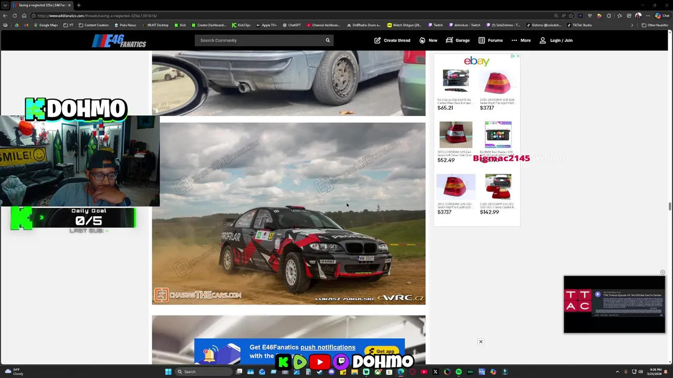Click the magnifier icon in community search
This screenshot has height=378, width=673.
pyautogui.click(x=328, y=40)
